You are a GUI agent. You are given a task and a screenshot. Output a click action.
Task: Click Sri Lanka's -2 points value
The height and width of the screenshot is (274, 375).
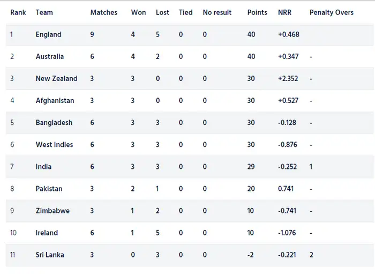[x=250, y=255]
